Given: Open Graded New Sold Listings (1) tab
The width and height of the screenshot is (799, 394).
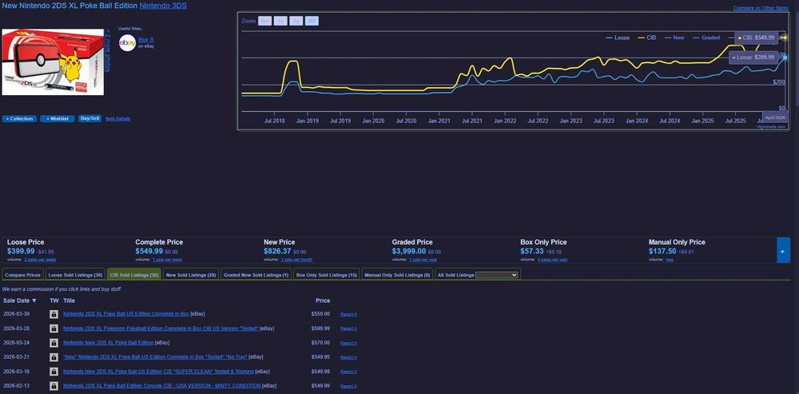Looking at the screenshot, I should coord(256,275).
